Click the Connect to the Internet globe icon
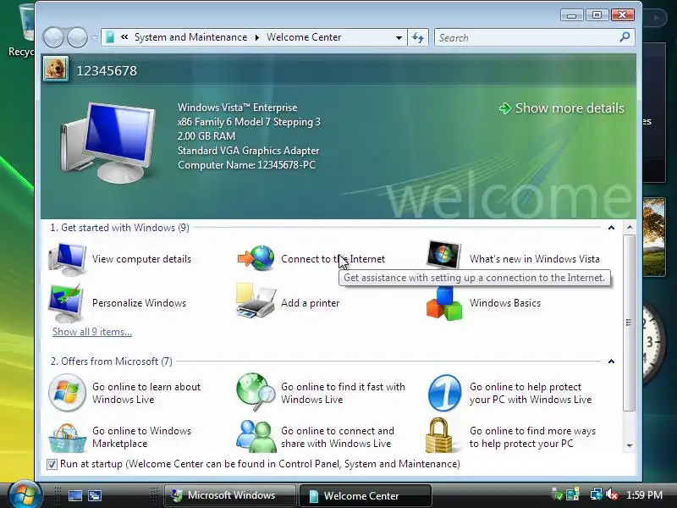The height and width of the screenshot is (508, 677). (256, 258)
